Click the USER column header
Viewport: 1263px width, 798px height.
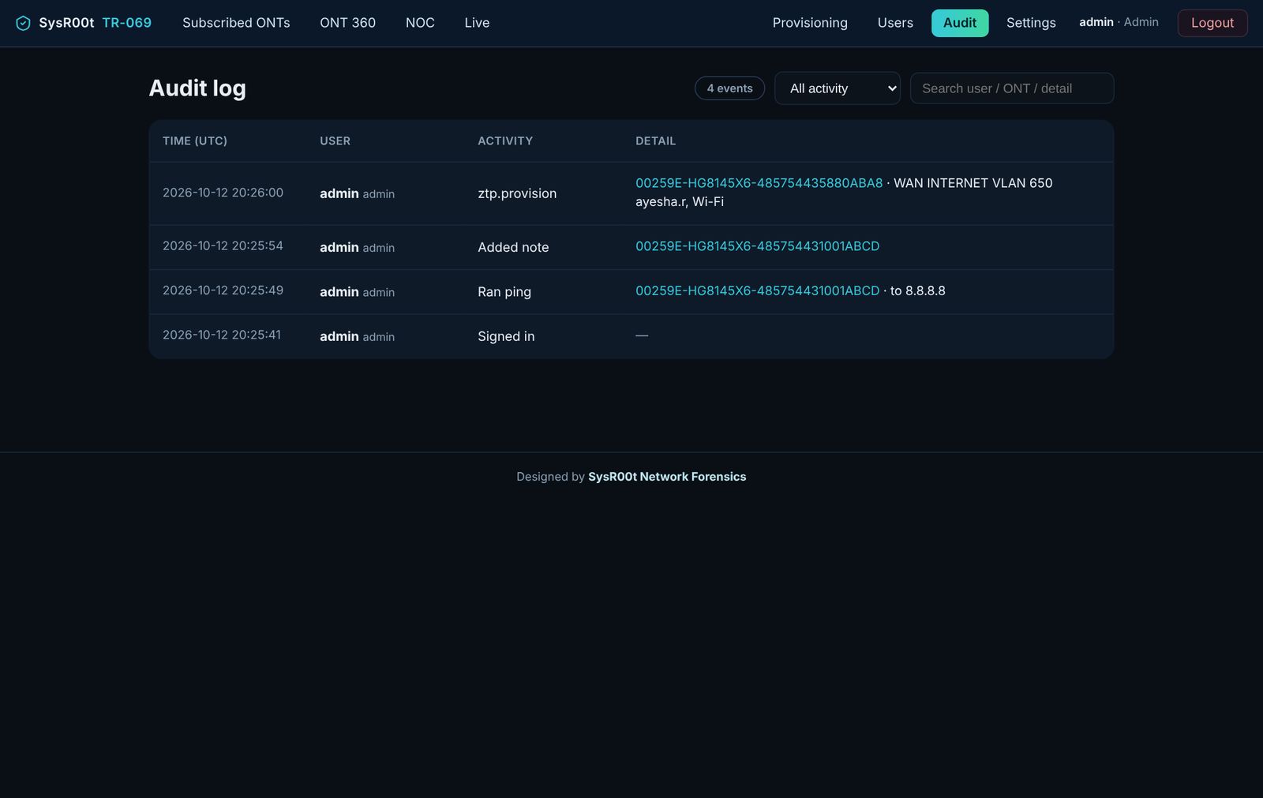[x=335, y=140]
